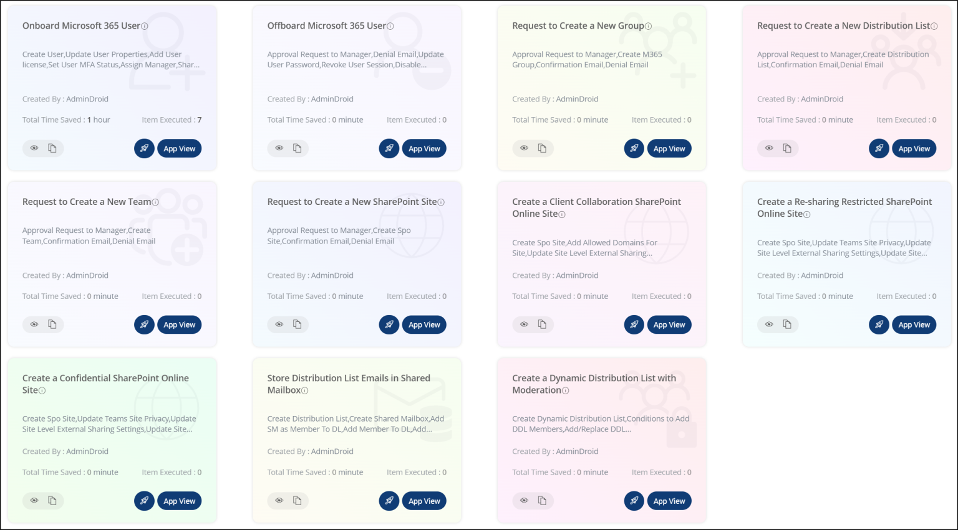Open info for Create a Re-sharing Restricted SharePoint Site
958x530 pixels.
point(806,214)
